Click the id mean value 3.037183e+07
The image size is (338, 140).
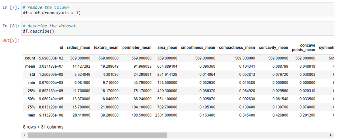[51, 67]
